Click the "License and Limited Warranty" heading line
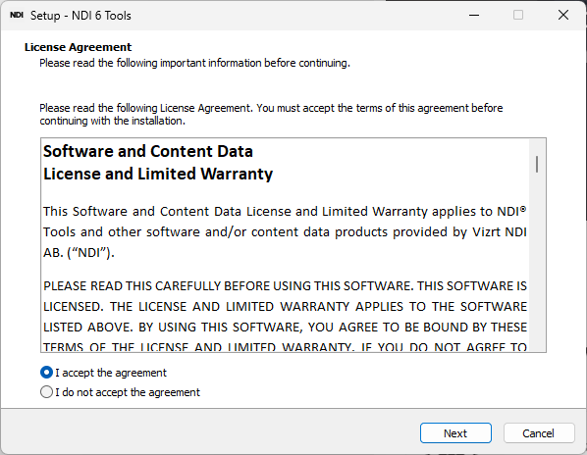Viewport: 587px width, 455px height. (158, 174)
